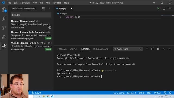Viewport: 174px width, 98px height.
Task: Install Blender Python Code Templates extension
Action: 48,38
